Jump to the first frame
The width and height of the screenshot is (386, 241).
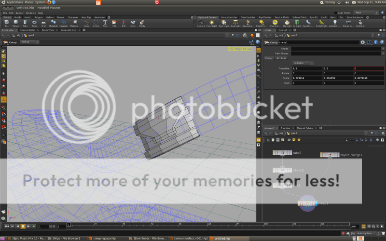tap(7, 226)
